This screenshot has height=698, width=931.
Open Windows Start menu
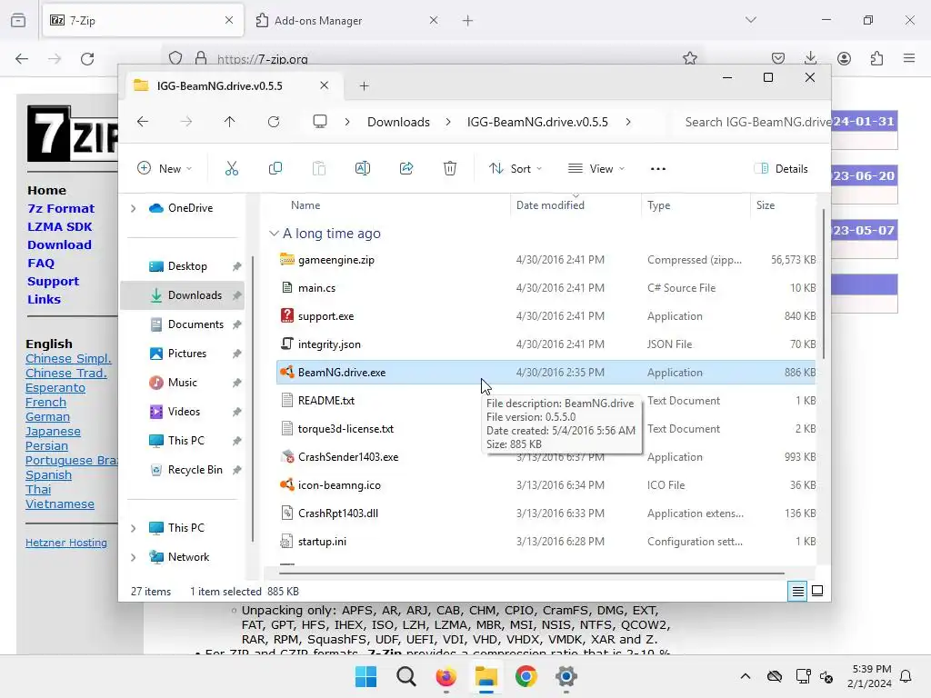365,676
